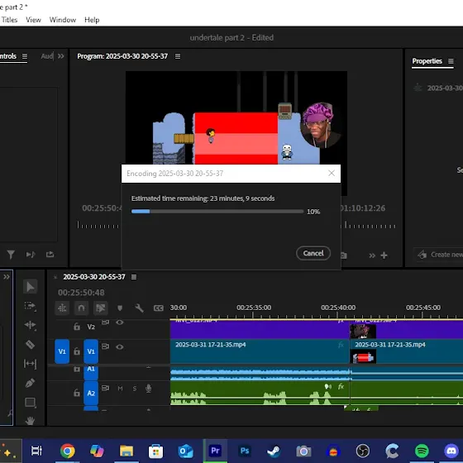
Task: Expand the collapsed panel above the tools
Action: (7, 277)
